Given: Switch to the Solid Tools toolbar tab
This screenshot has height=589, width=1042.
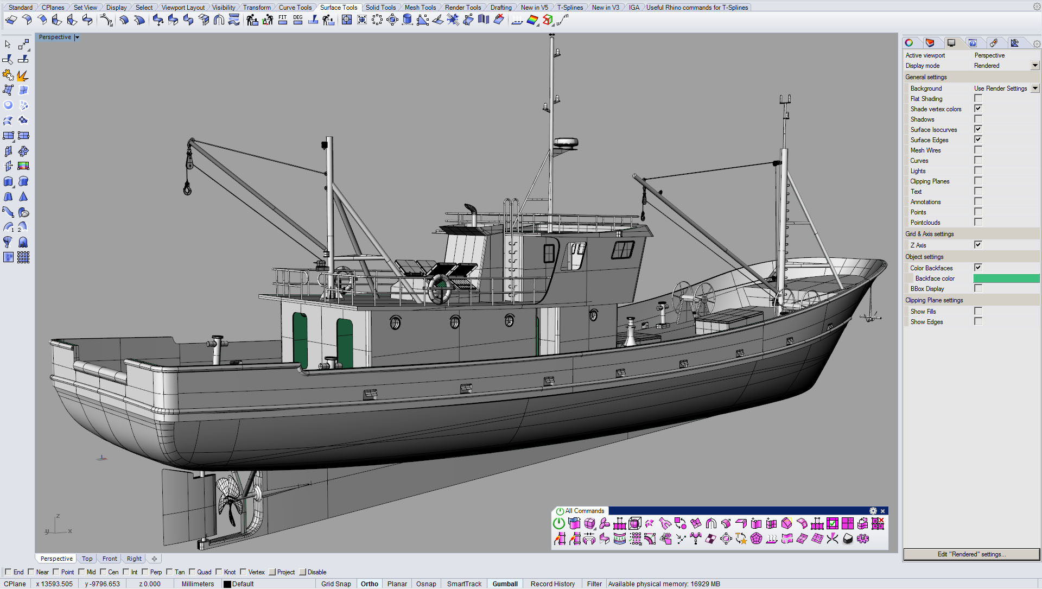Looking at the screenshot, I should (380, 7).
